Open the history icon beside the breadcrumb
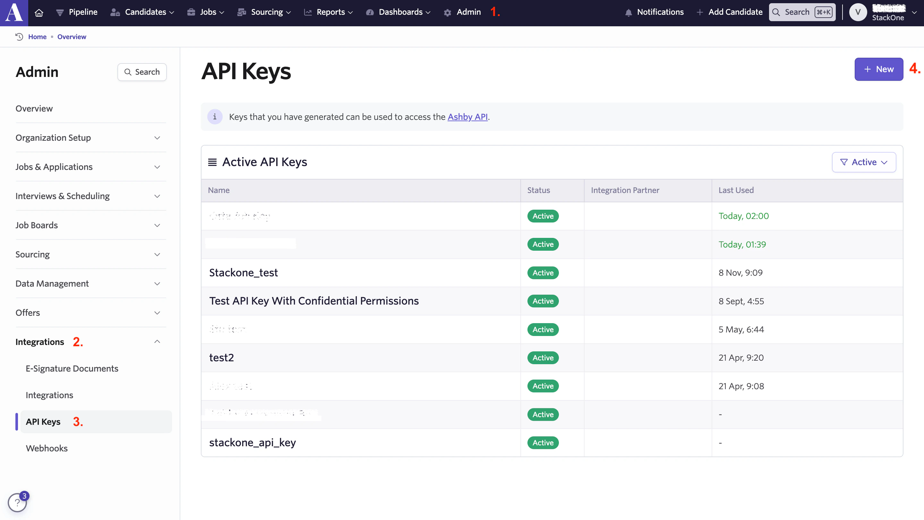This screenshot has width=924, height=520. pyautogui.click(x=19, y=37)
